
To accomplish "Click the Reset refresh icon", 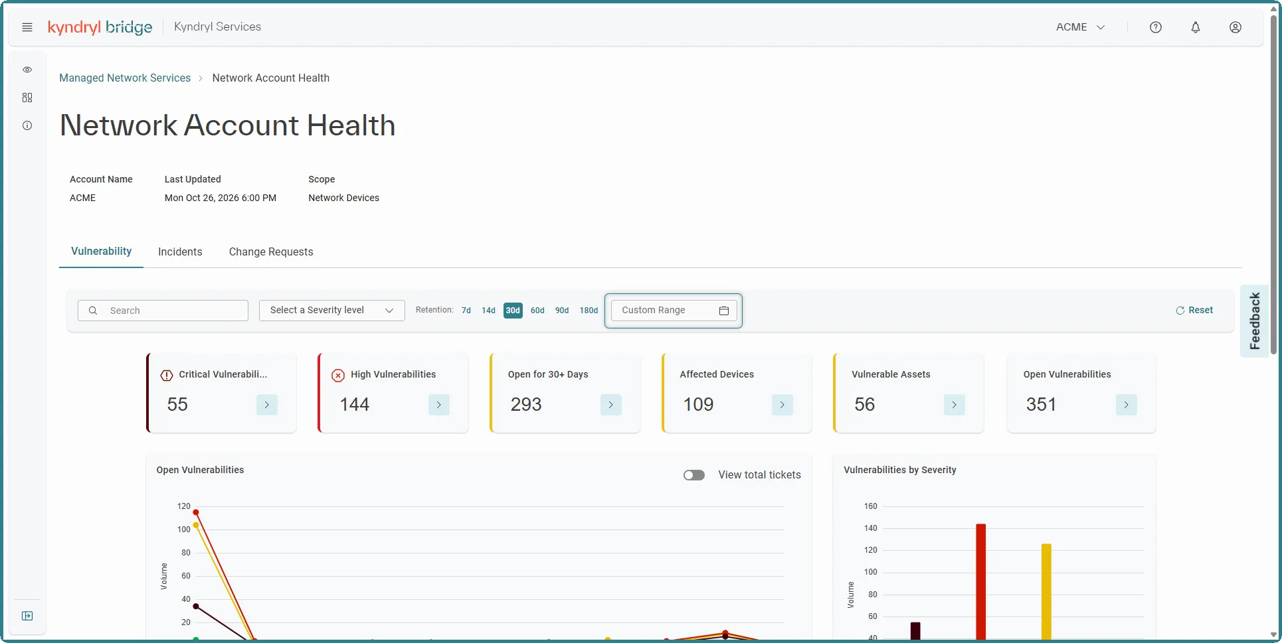I will [x=1180, y=311].
